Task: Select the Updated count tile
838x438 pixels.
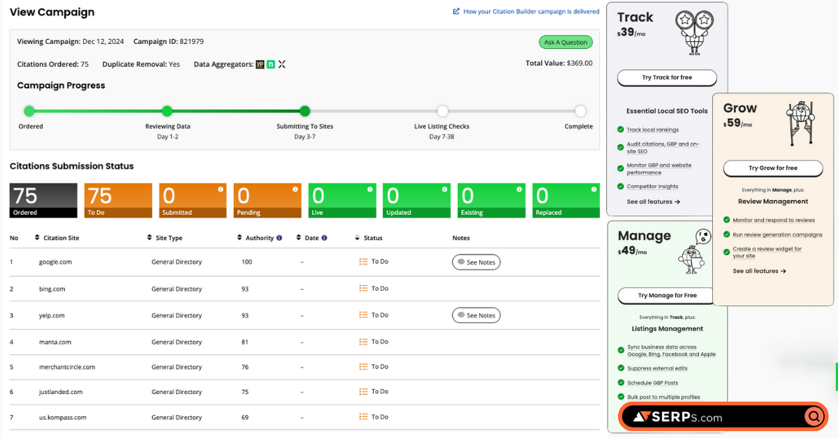Action: (417, 201)
